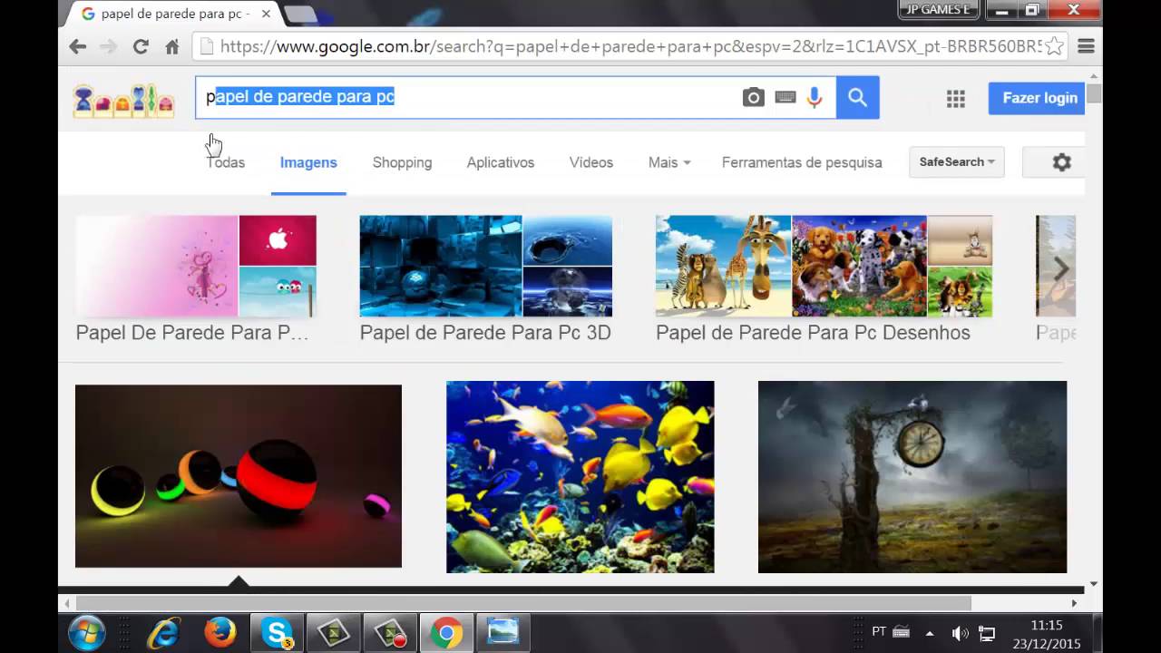Screen dimensions: 1161x653
Task: Open the settings gear icon
Action: [x=1061, y=162]
